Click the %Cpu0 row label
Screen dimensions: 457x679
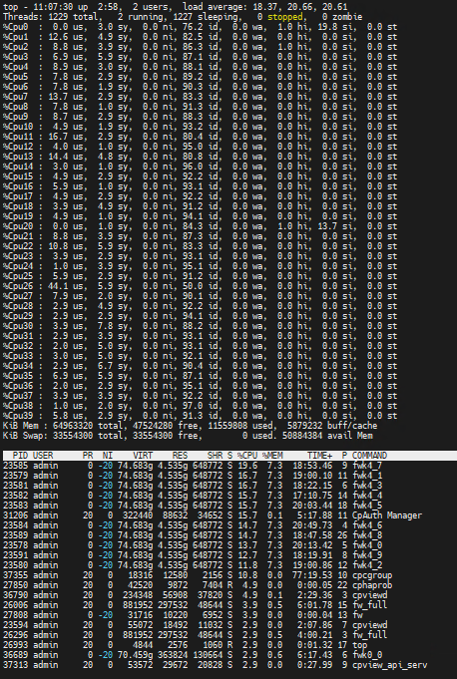click(16, 27)
